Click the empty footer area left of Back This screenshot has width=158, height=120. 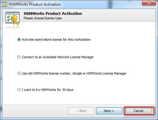[35, 111]
